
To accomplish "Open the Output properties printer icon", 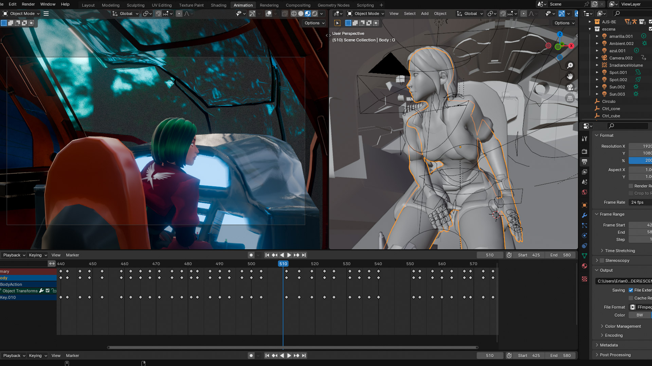I will 584,162.
